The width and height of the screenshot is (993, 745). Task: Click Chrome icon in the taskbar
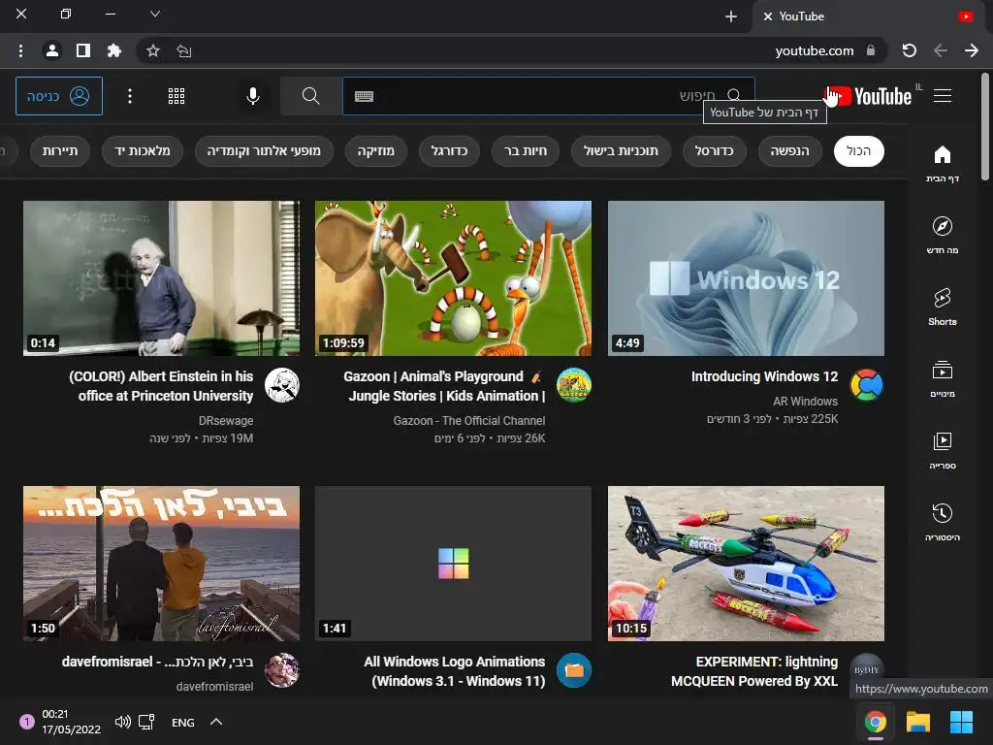(876, 722)
